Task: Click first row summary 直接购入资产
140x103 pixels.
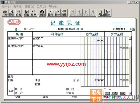Action: pos(20,40)
